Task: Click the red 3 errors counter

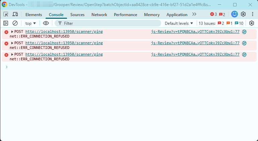Action: tap(213, 14)
